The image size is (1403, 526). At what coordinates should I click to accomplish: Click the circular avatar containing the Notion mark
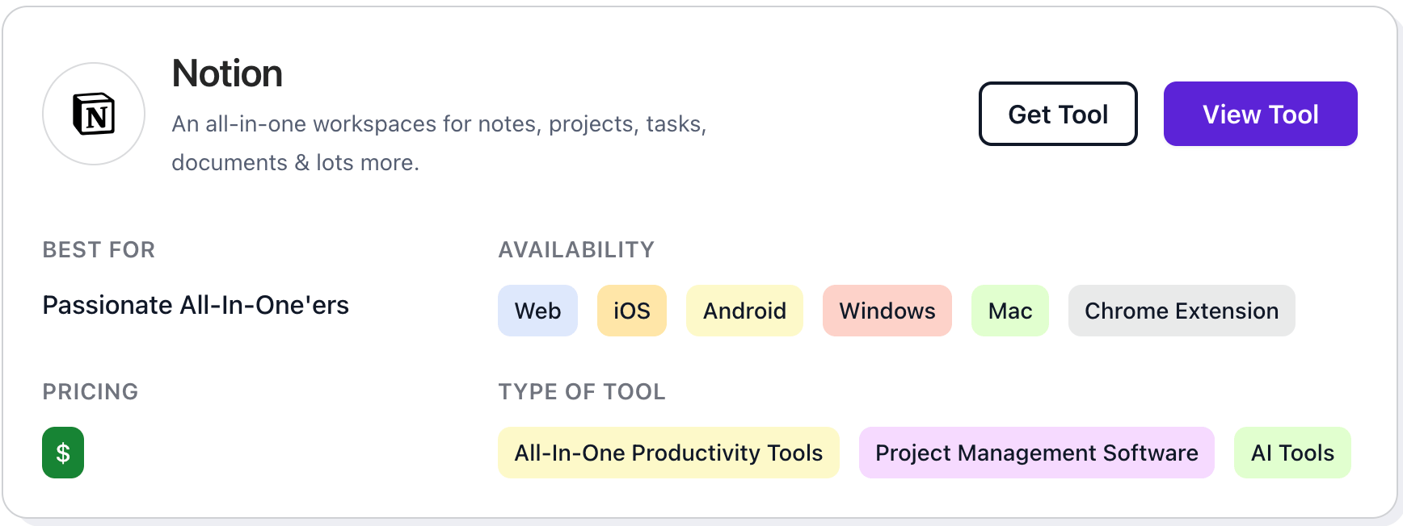(93, 115)
